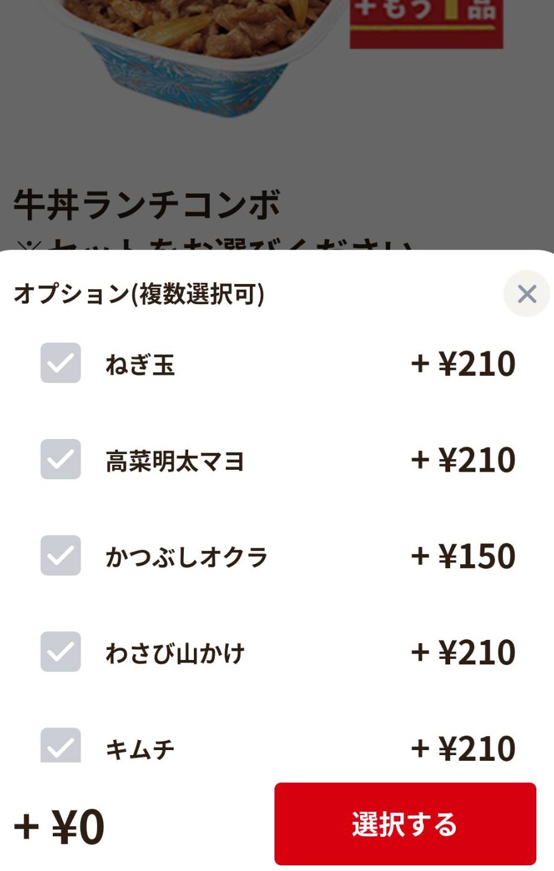Toggle the わさび山かけ checkbox
Screen dimensions: 554x871
pos(60,652)
